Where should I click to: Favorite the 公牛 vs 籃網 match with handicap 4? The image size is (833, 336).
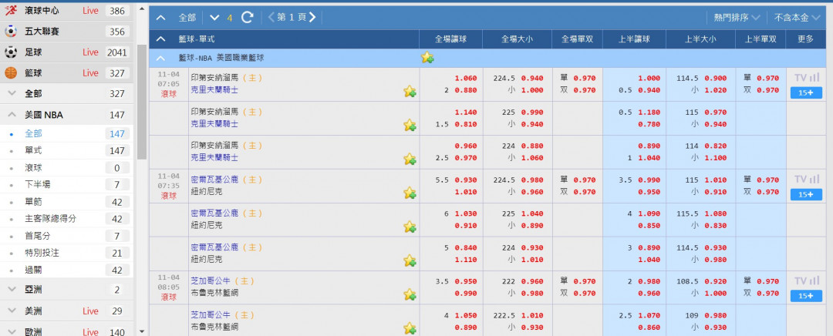click(x=410, y=328)
